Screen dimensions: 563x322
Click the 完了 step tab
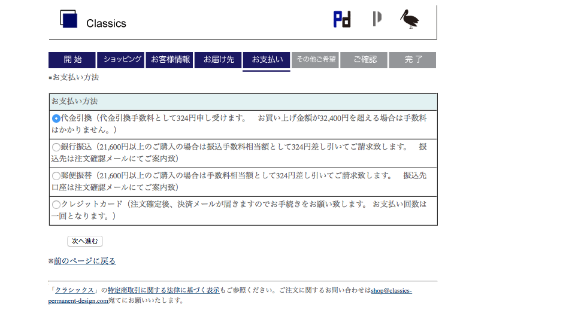[413, 60]
